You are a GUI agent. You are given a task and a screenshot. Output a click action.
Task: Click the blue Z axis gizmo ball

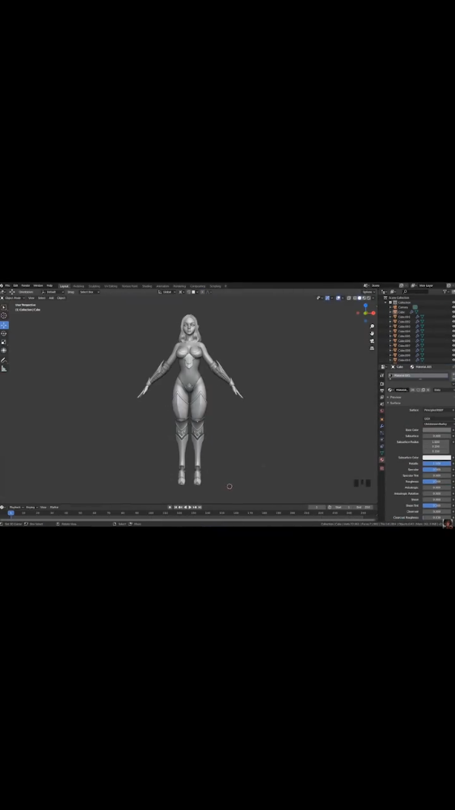pos(365,306)
